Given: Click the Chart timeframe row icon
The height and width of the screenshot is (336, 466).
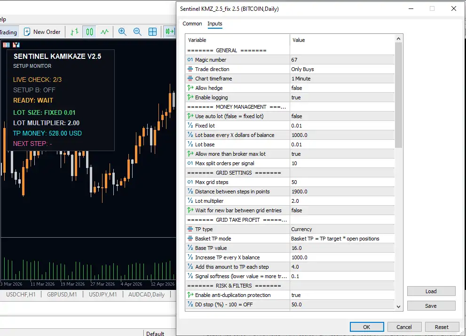Looking at the screenshot, I should pos(190,79).
